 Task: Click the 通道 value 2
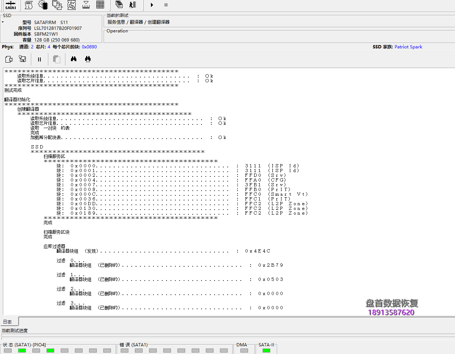(x=32, y=47)
